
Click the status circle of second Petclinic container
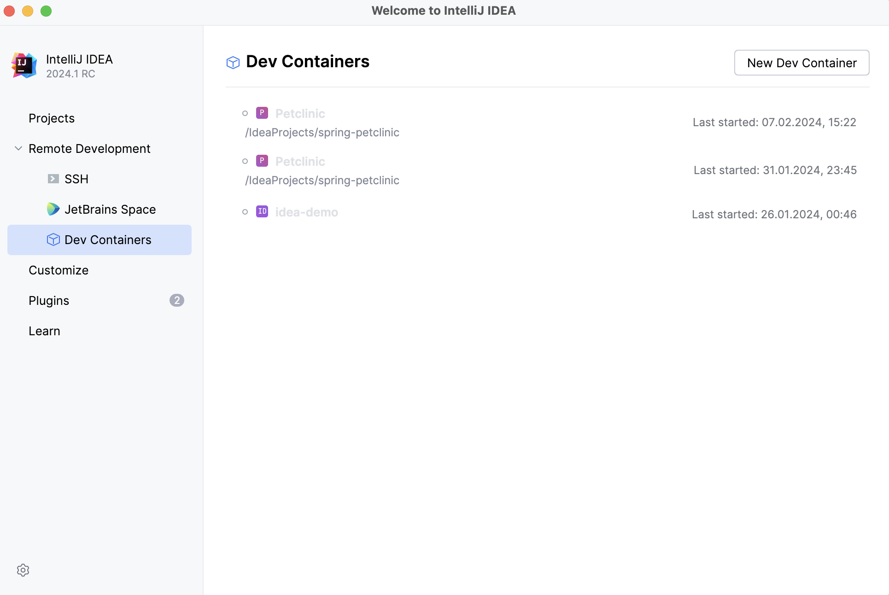246,161
